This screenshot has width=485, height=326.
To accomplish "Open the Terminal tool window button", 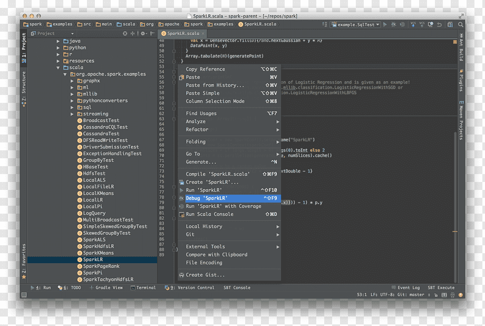I will pyautogui.click(x=143, y=287).
